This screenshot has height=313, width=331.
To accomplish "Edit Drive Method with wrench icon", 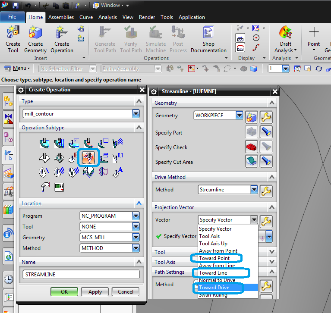I will (x=266, y=191).
